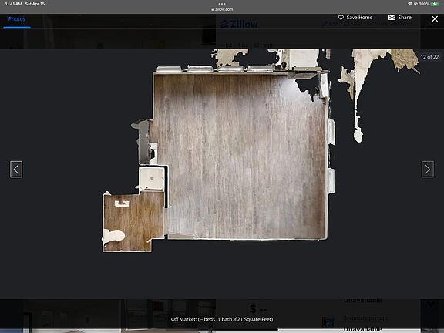Tap the battery indicator in status bar
Screen dimensions: 444x333
435,4
